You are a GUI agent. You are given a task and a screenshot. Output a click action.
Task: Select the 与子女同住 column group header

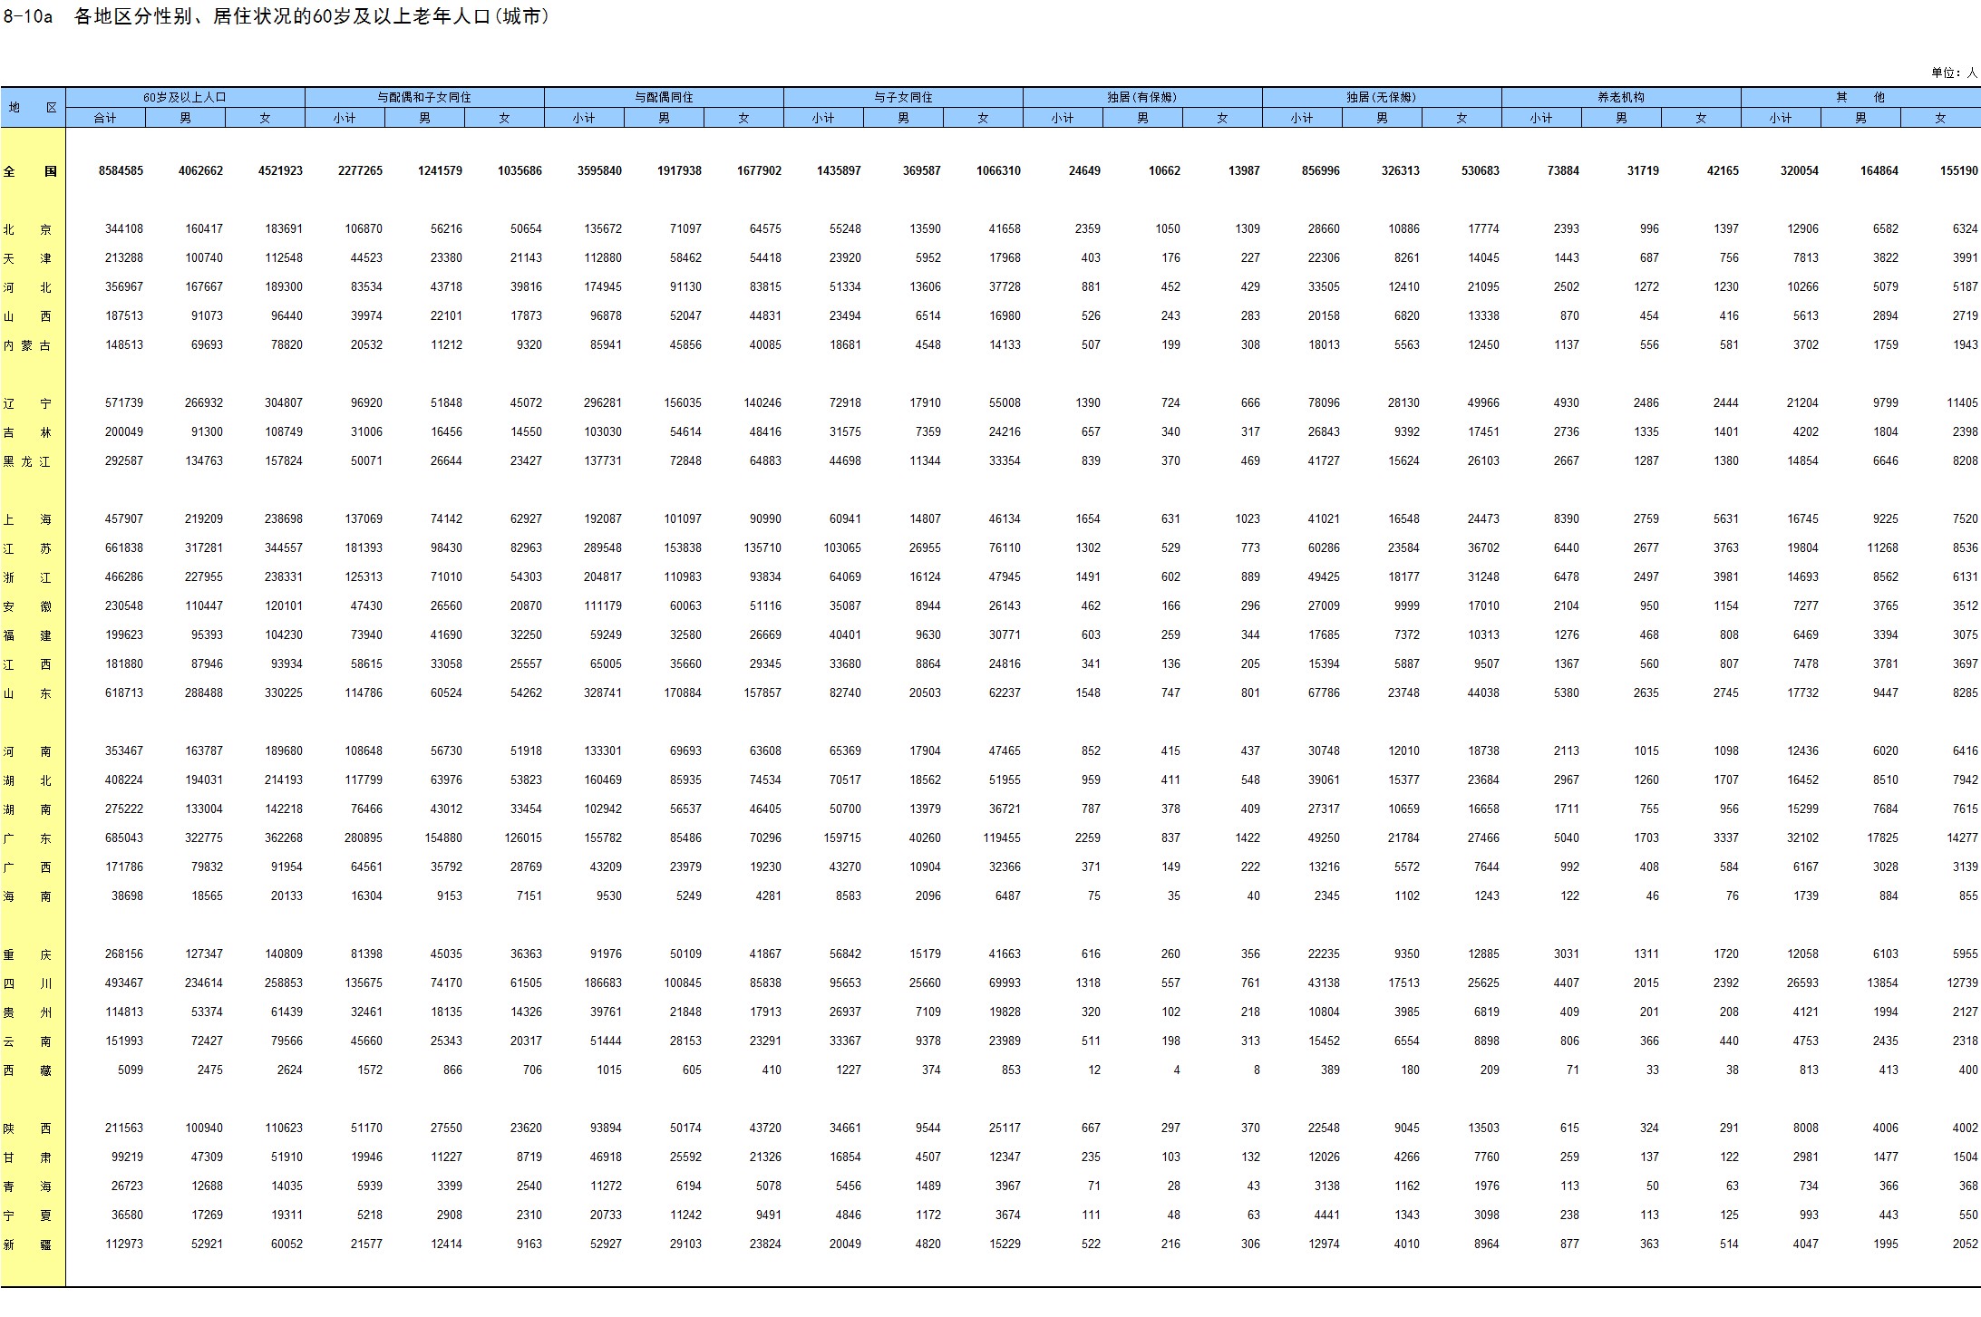[x=903, y=97]
